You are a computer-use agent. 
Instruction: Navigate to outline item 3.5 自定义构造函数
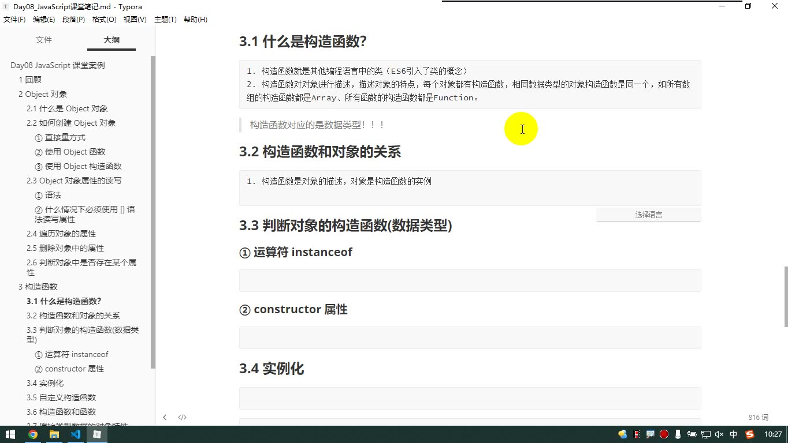[61, 397]
